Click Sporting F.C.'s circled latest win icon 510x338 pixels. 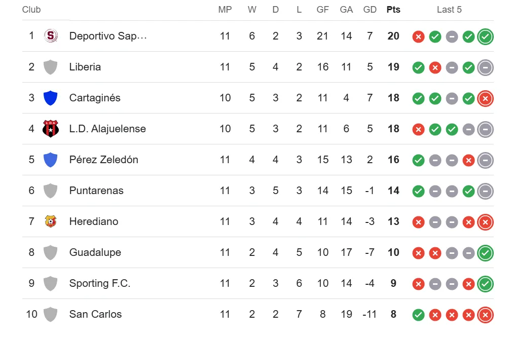point(485,284)
